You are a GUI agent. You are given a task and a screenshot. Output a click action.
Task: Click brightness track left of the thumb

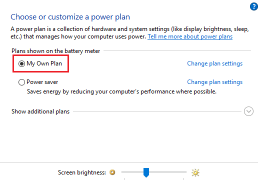click(132, 172)
